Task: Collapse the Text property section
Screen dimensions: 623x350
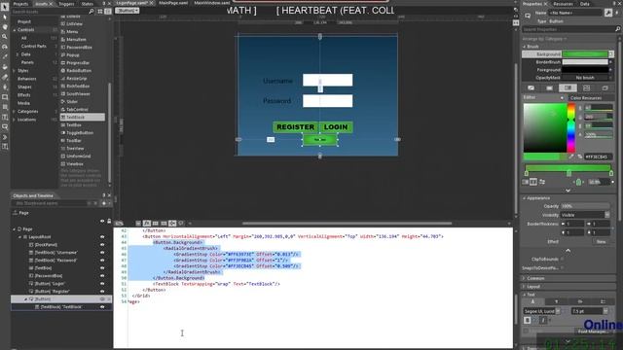Action: click(525, 295)
